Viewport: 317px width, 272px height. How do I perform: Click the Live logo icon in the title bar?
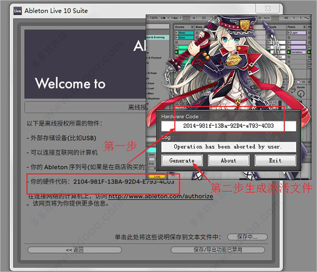17,11
